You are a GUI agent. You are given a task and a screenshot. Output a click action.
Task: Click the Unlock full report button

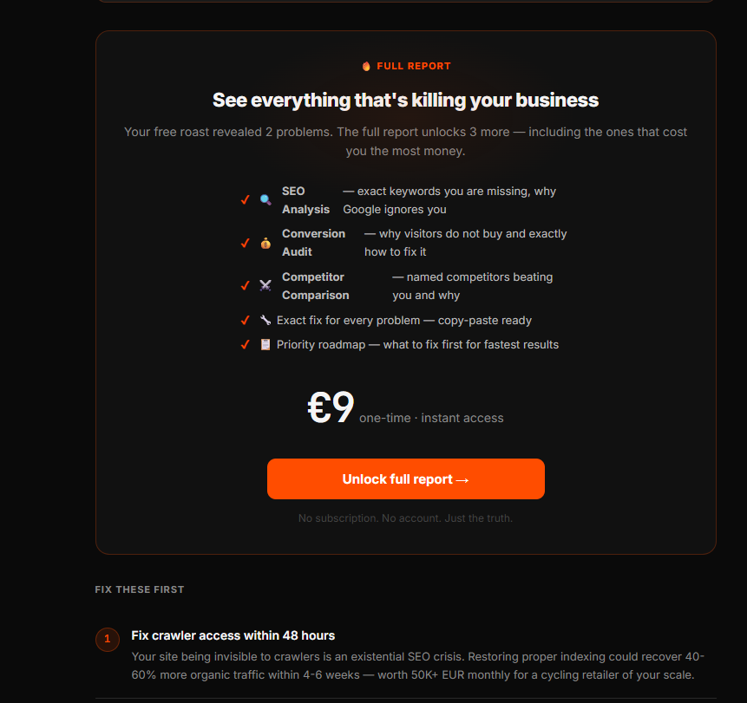406,478
